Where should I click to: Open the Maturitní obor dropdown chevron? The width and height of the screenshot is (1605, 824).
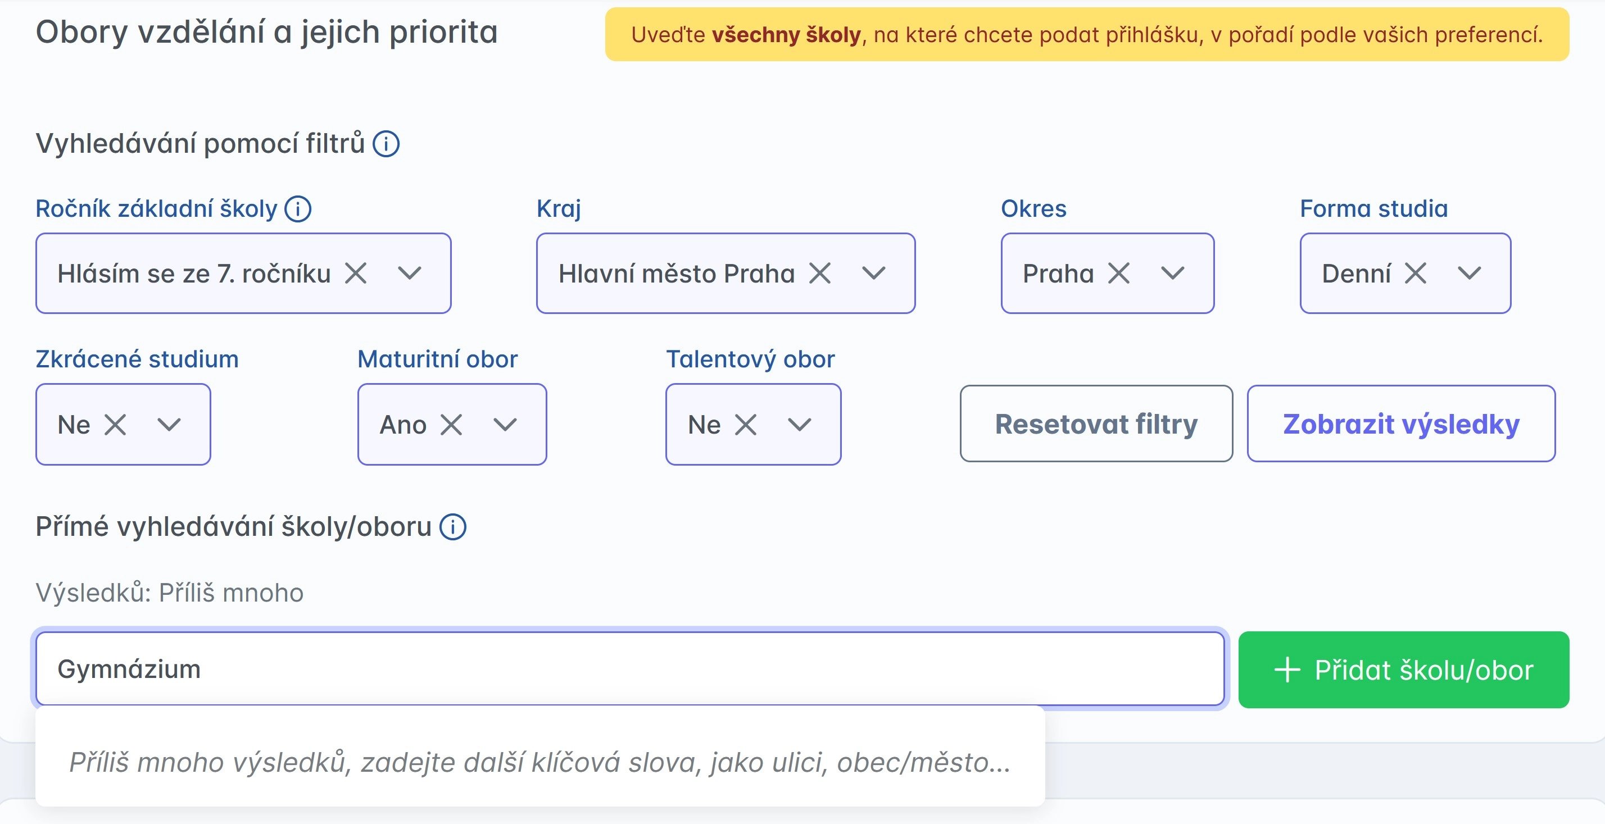point(505,425)
